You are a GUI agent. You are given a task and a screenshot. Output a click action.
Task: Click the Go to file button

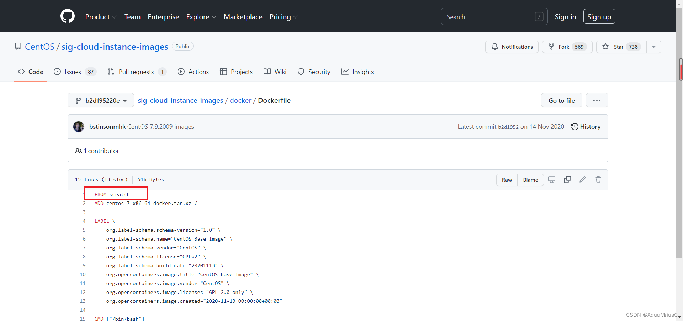point(561,100)
